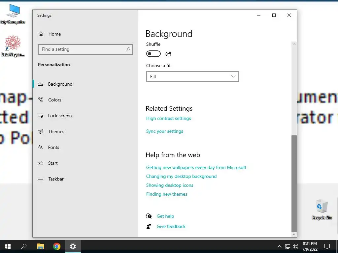Screen dimensions: 338x253
Task: Click the Give feedback person icon
Action: (149, 226)
